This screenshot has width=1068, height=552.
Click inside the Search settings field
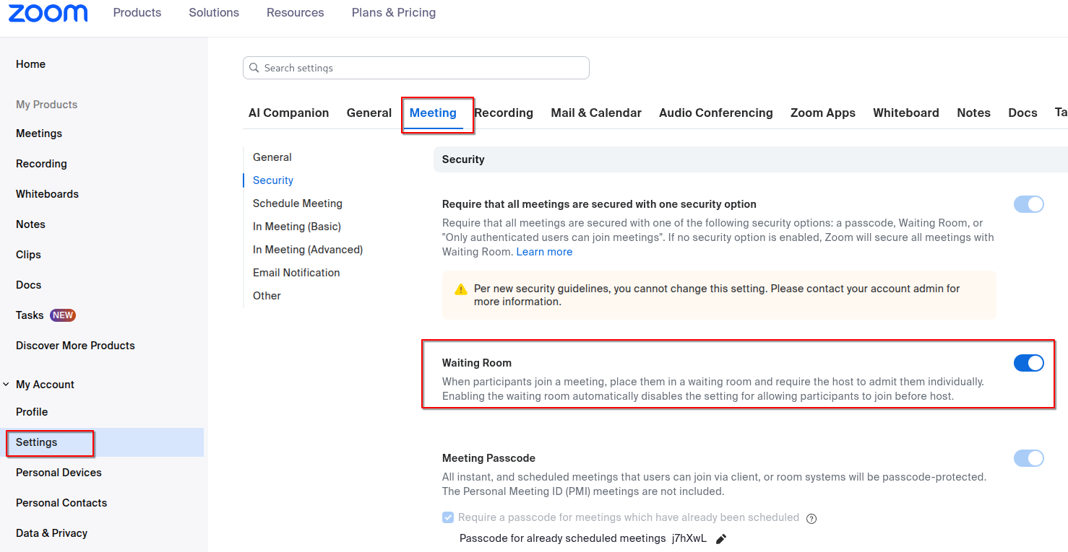click(x=415, y=67)
